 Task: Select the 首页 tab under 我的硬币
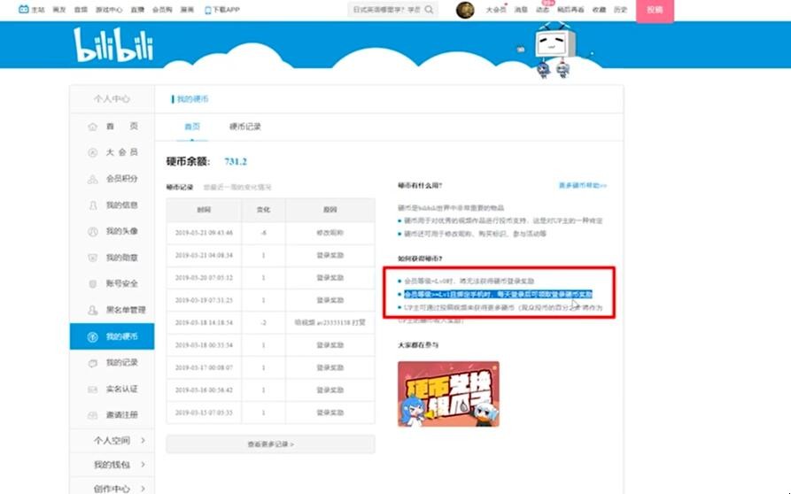pyautogui.click(x=192, y=127)
